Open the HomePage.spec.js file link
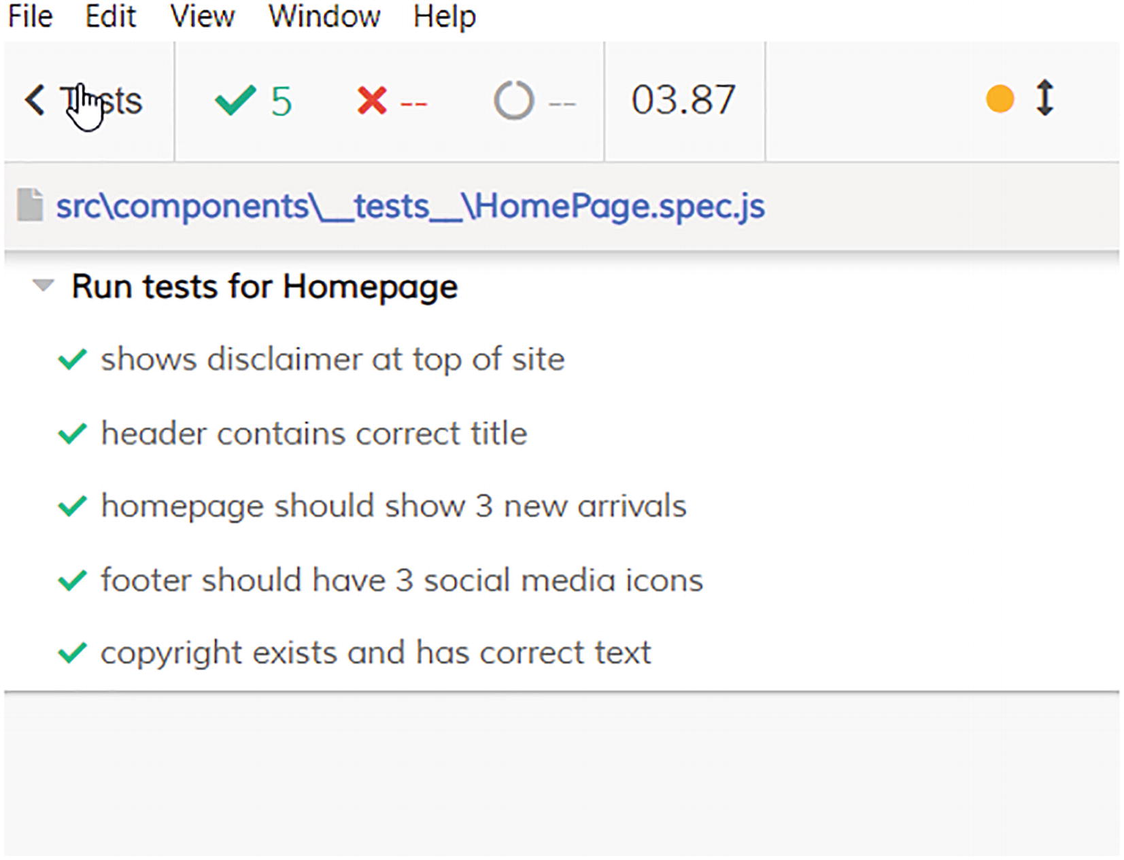 [410, 205]
